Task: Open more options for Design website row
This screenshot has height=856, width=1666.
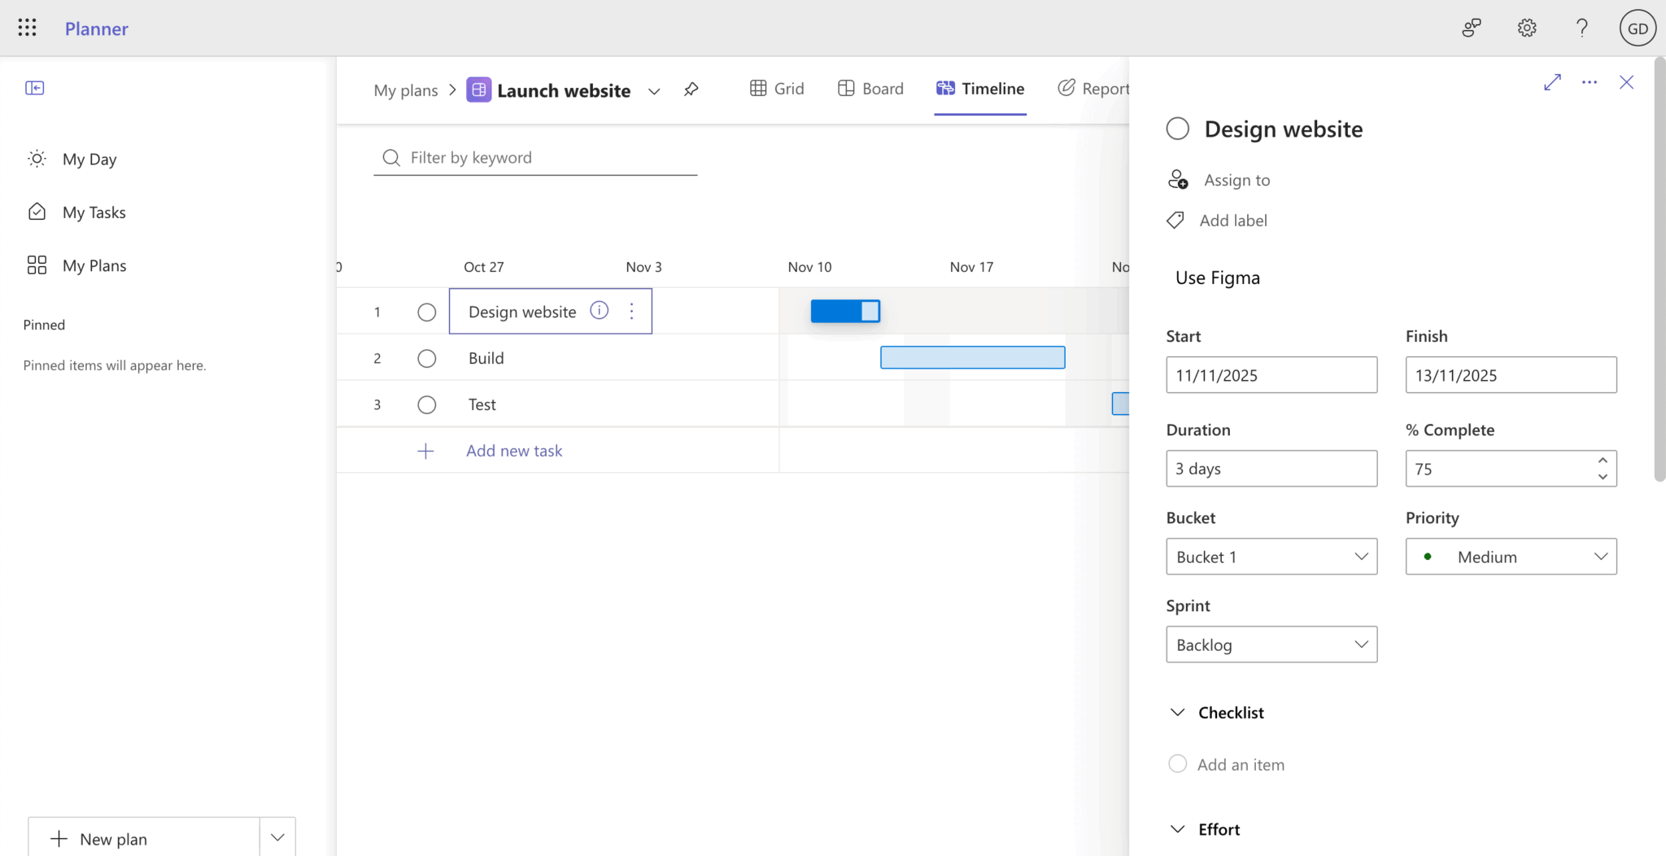Action: [x=631, y=311]
